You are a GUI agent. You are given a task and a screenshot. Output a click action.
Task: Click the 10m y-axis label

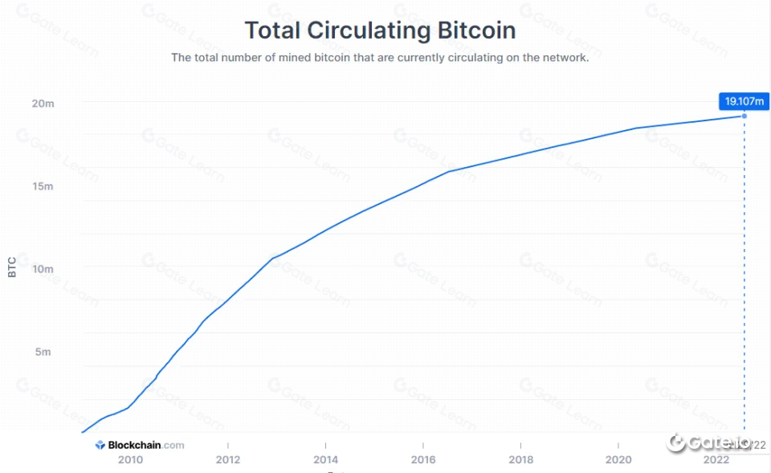click(43, 269)
